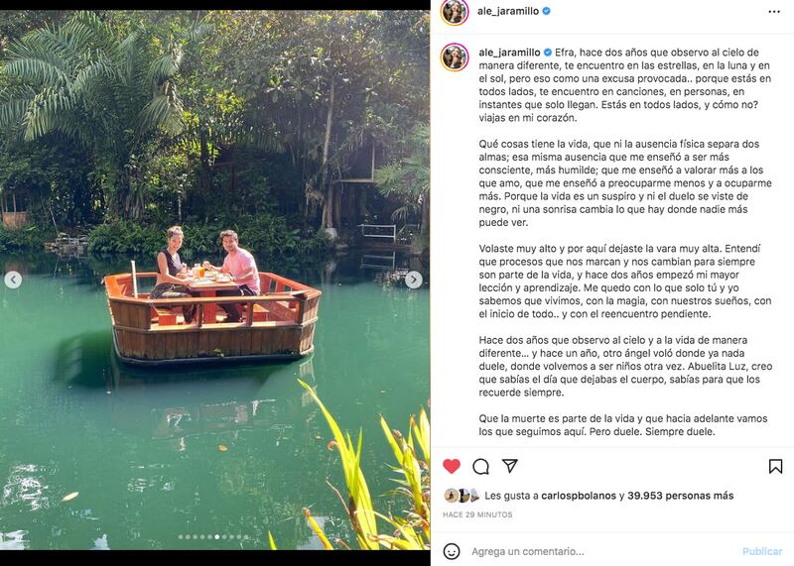
Task: Click the 'Hace 29 minutos' timestamp
Action: click(477, 514)
